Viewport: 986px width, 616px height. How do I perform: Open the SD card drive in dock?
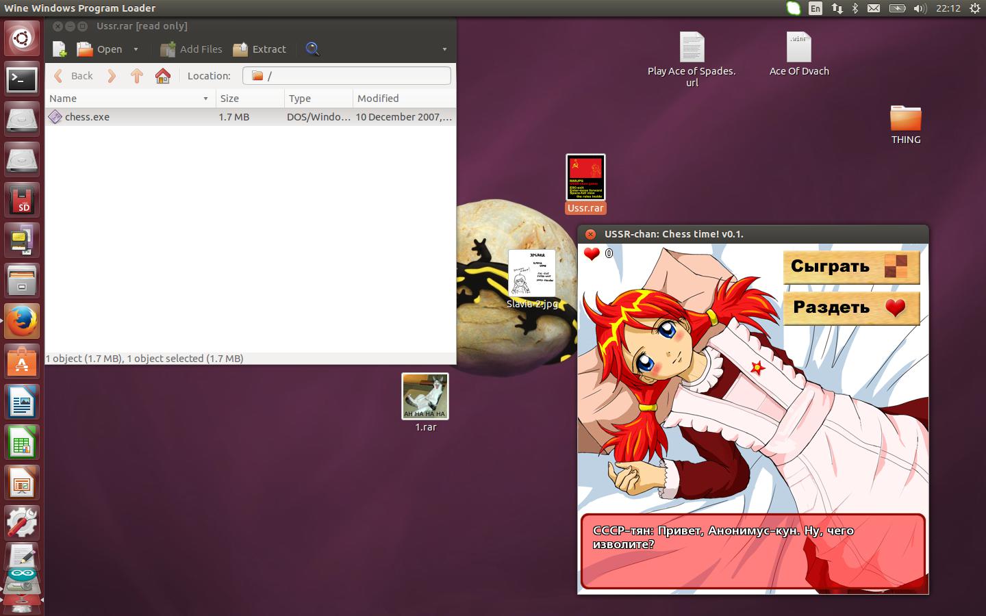coord(22,201)
